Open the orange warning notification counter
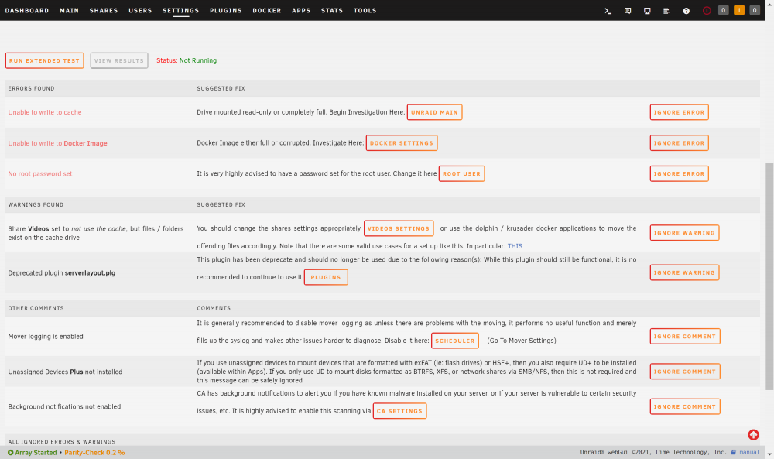Image resolution: width=774 pixels, height=459 pixels. coord(739,10)
